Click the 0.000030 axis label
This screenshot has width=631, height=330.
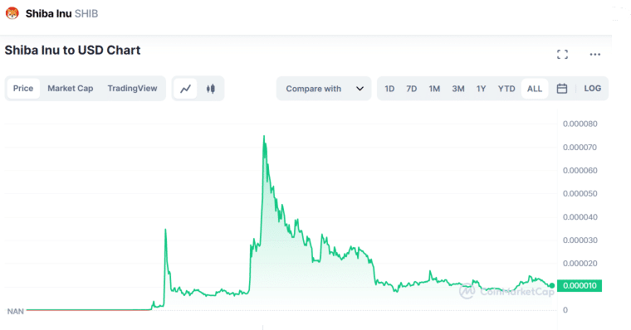coord(580,240)
